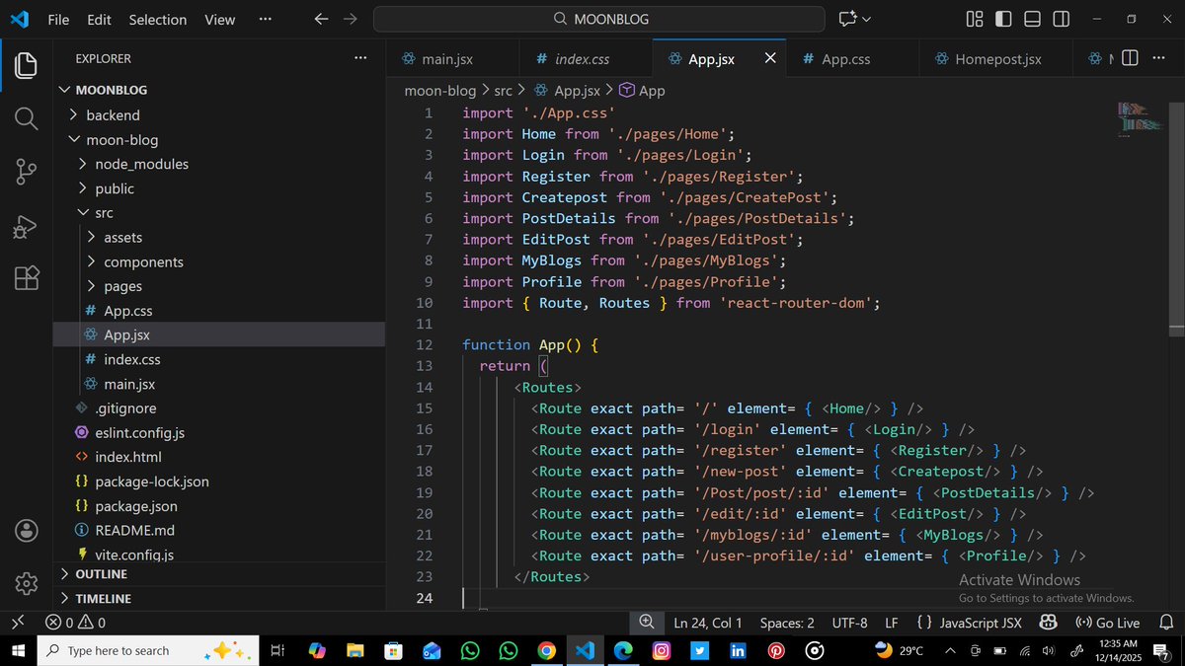Open the Edit menu
This screenshot has height=666, width=1185.
click(99, 19)
